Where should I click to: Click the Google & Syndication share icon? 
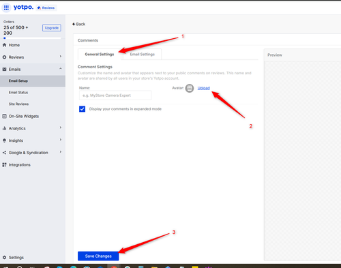[4, 153]
